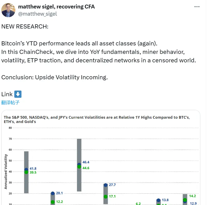
Task: Click the green 44.6 chart marker
Action: pos(79,167)
